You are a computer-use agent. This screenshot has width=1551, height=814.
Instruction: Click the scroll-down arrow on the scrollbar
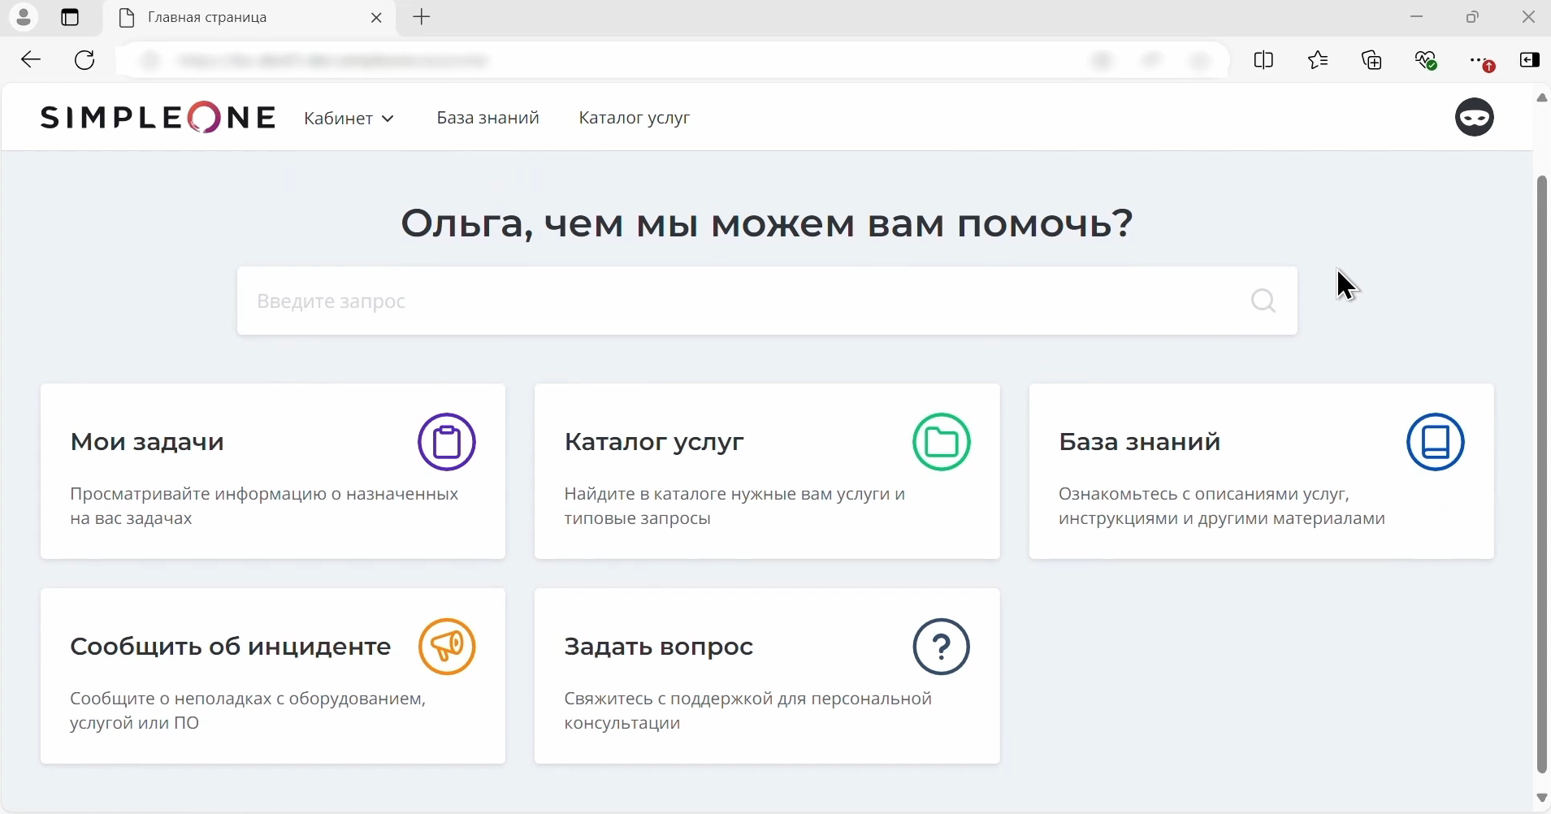tap(1541, 799)
